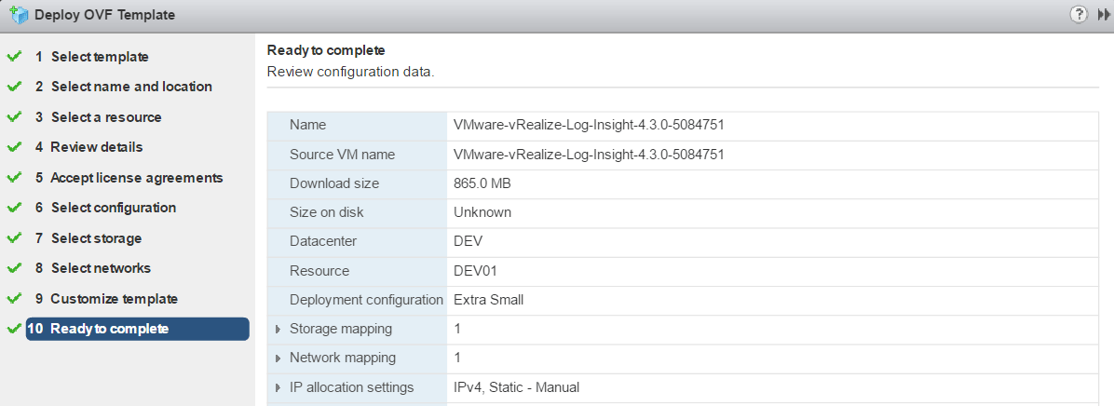Click the green check next to Select template
1114x406 pixels.
pyautogui.click(x=14, y=57)
